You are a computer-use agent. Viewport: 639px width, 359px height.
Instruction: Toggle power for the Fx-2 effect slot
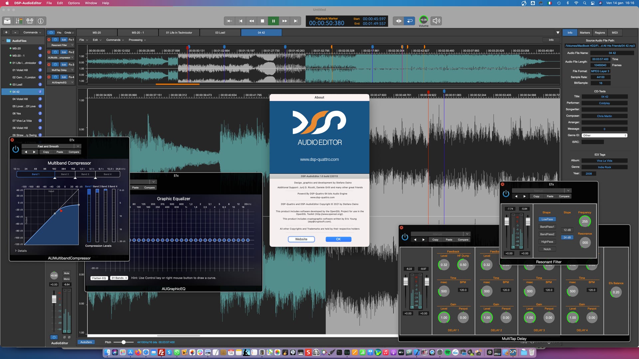56,52
